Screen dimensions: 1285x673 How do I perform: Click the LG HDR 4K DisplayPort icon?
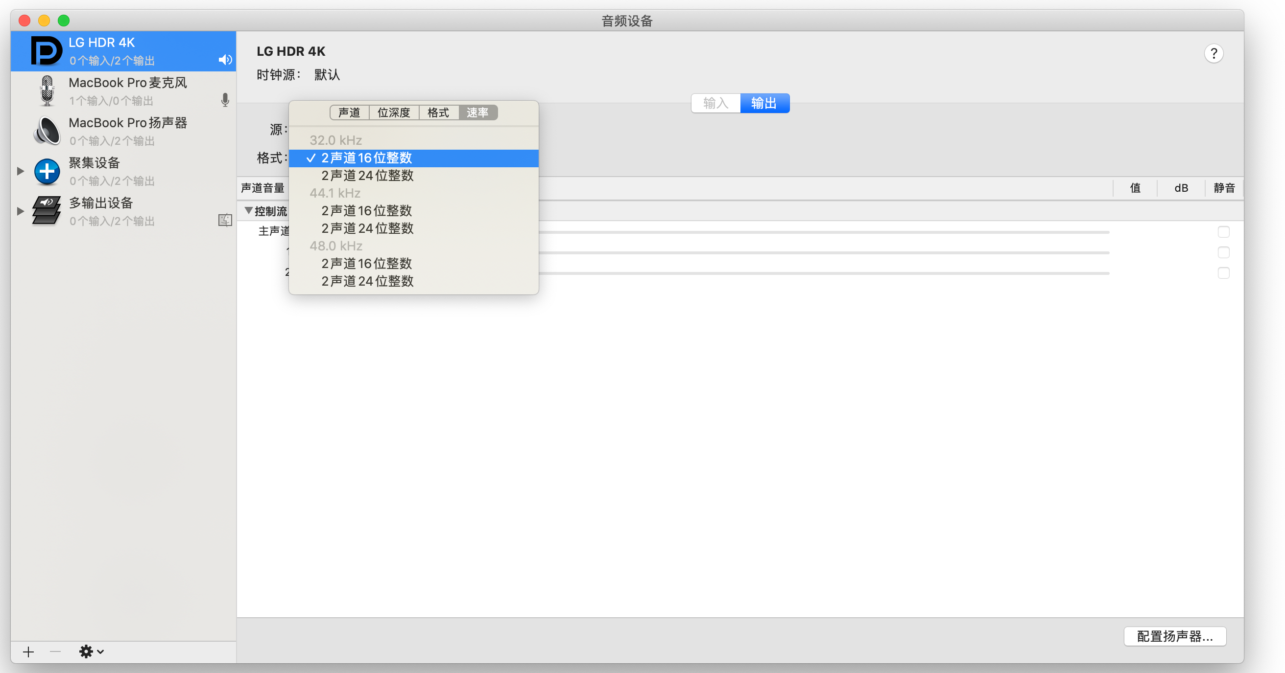[47, 51]
